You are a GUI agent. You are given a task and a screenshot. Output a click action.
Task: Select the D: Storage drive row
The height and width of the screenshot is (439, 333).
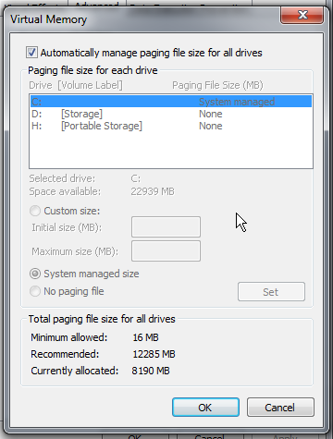coord(171,114)
